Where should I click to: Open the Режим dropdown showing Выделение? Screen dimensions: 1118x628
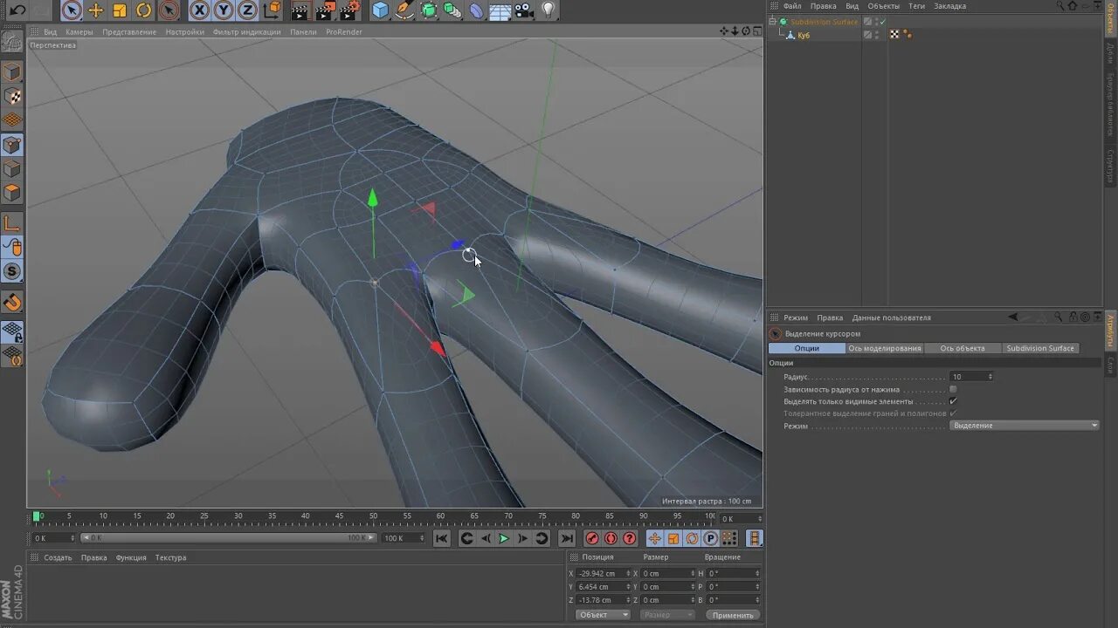tap(1024, 425)
